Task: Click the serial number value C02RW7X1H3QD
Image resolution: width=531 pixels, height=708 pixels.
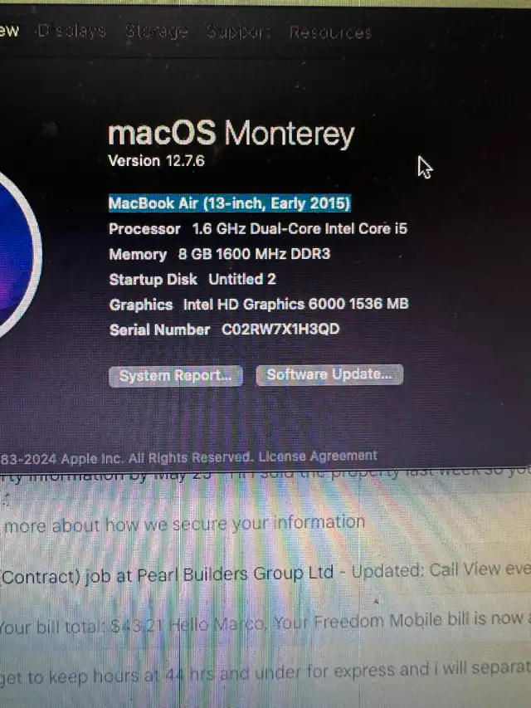Action: tap(280, 330)
